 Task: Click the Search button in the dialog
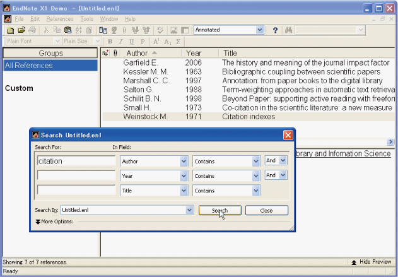[x=219, y=211]
